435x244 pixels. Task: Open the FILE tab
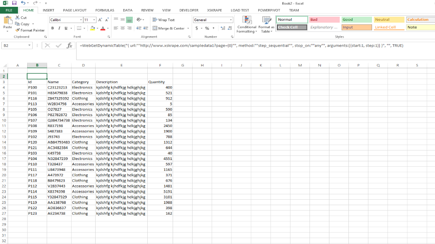[9, 10]
